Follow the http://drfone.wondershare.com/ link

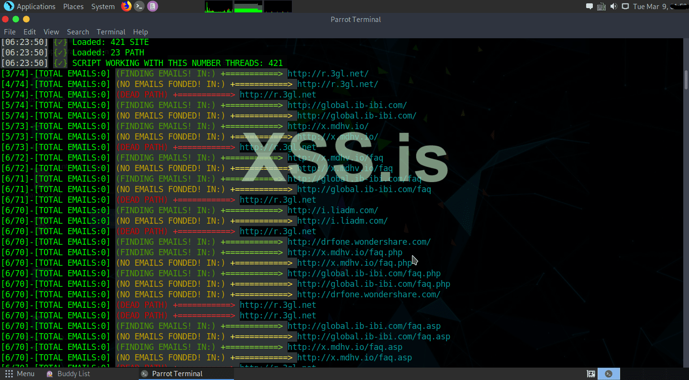pos(359,241)
